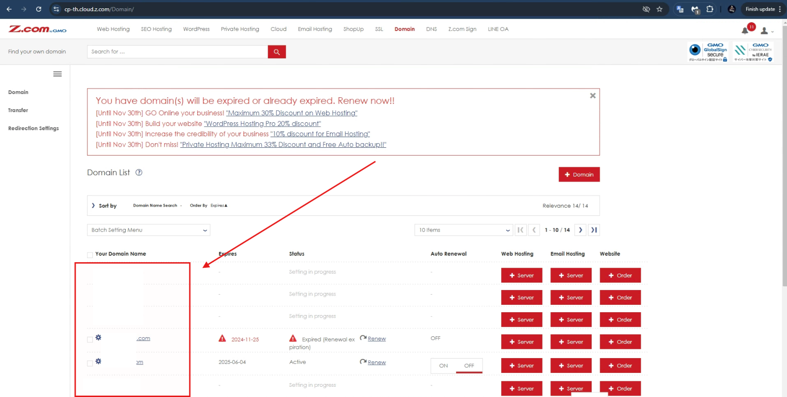Viewport: 787px width, 397px height.
Task: Click the GMO IERAE security seal
Action: 753,52
